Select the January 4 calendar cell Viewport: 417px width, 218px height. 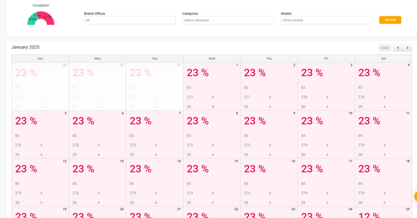pyautogui.click(x=383, y=87)
